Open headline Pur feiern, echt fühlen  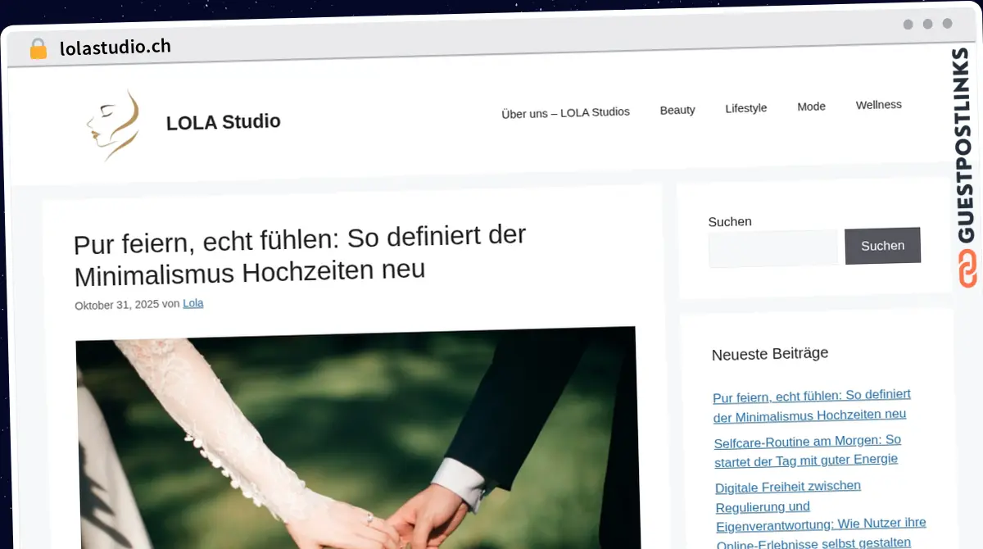point(300,255)
